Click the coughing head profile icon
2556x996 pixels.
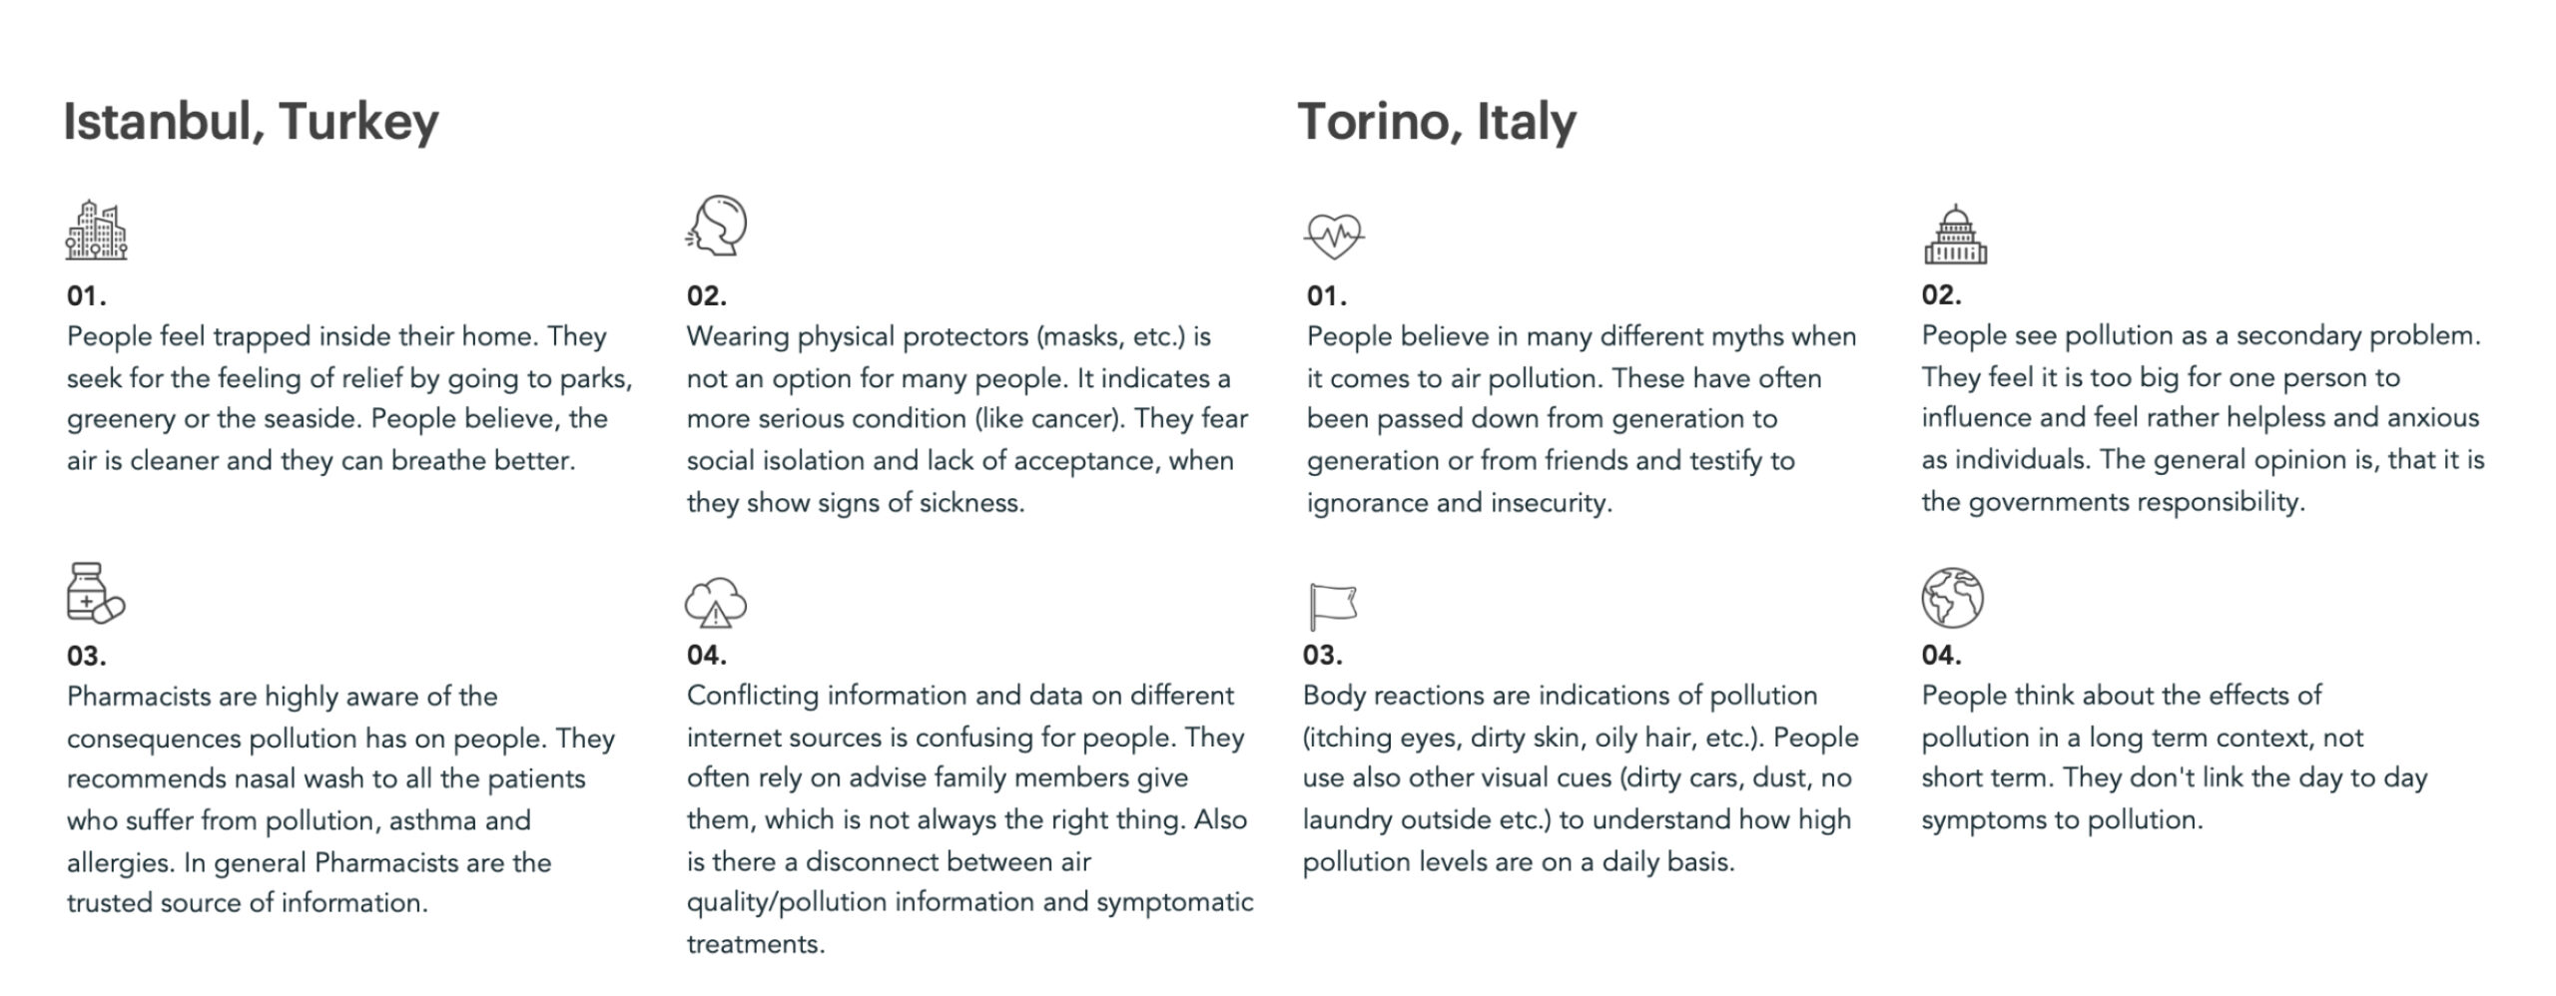point(717,226)
